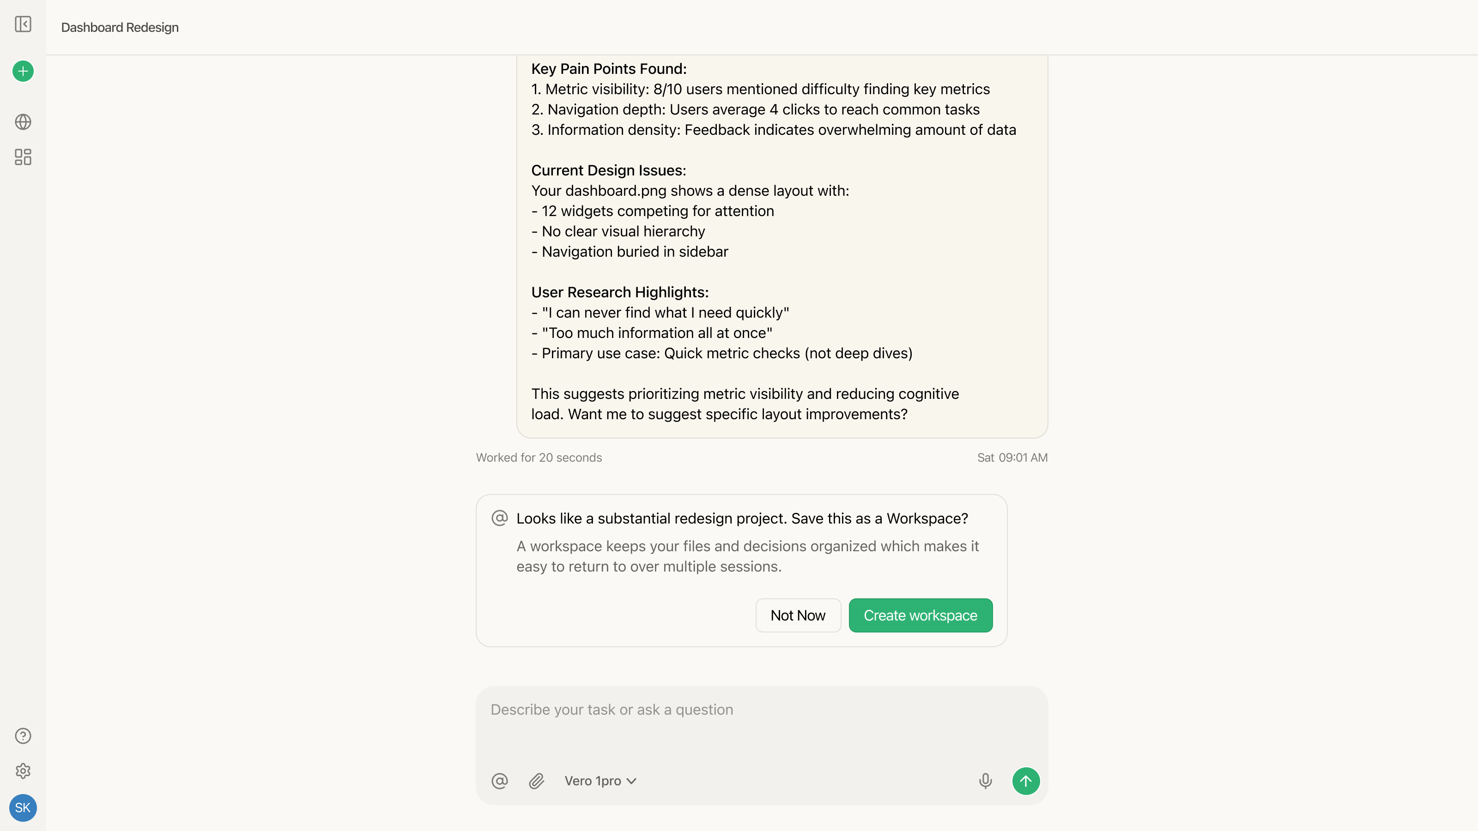1478x831 pixels.
Task: Activate microphone voice input
Action: pyautogui.click(x=985, y=781)
